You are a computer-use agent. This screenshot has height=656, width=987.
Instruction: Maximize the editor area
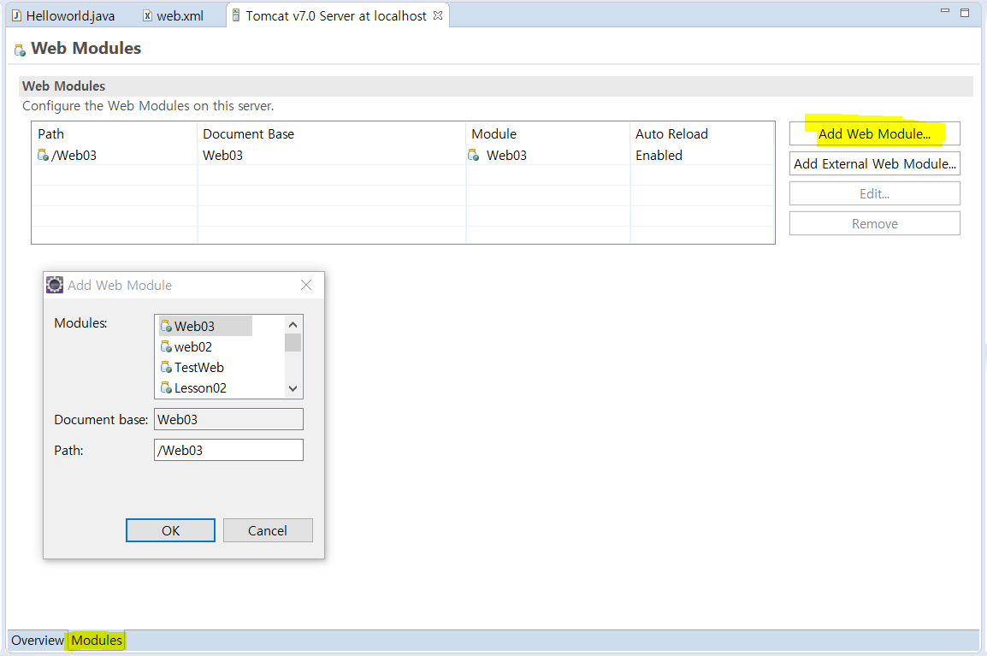click(x=965, y=12)
